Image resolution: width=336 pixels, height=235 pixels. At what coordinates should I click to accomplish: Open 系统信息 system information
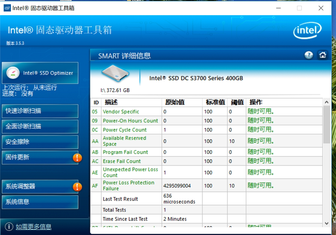click(40, 202)
